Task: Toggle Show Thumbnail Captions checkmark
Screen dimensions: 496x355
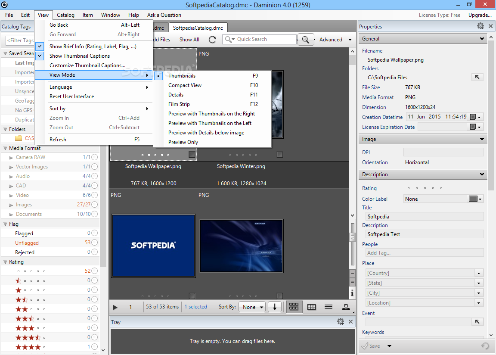Action: pyautogui.click(x=40, y=56)
